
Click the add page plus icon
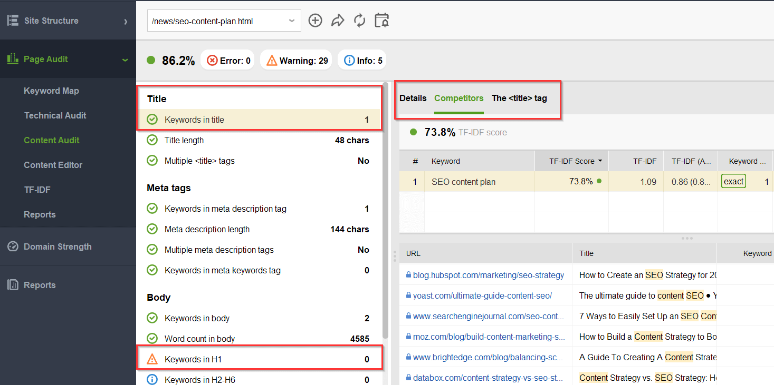[x=315, y=21]
